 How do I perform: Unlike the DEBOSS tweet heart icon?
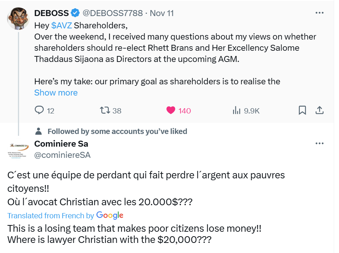pyautogui.click(x=171, y=110)
